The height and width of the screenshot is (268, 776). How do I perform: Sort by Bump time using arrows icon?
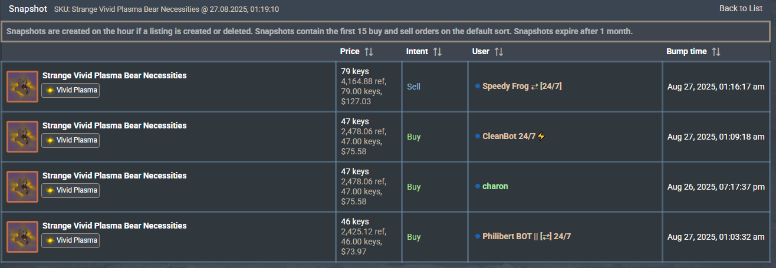[x=716, y=52]
